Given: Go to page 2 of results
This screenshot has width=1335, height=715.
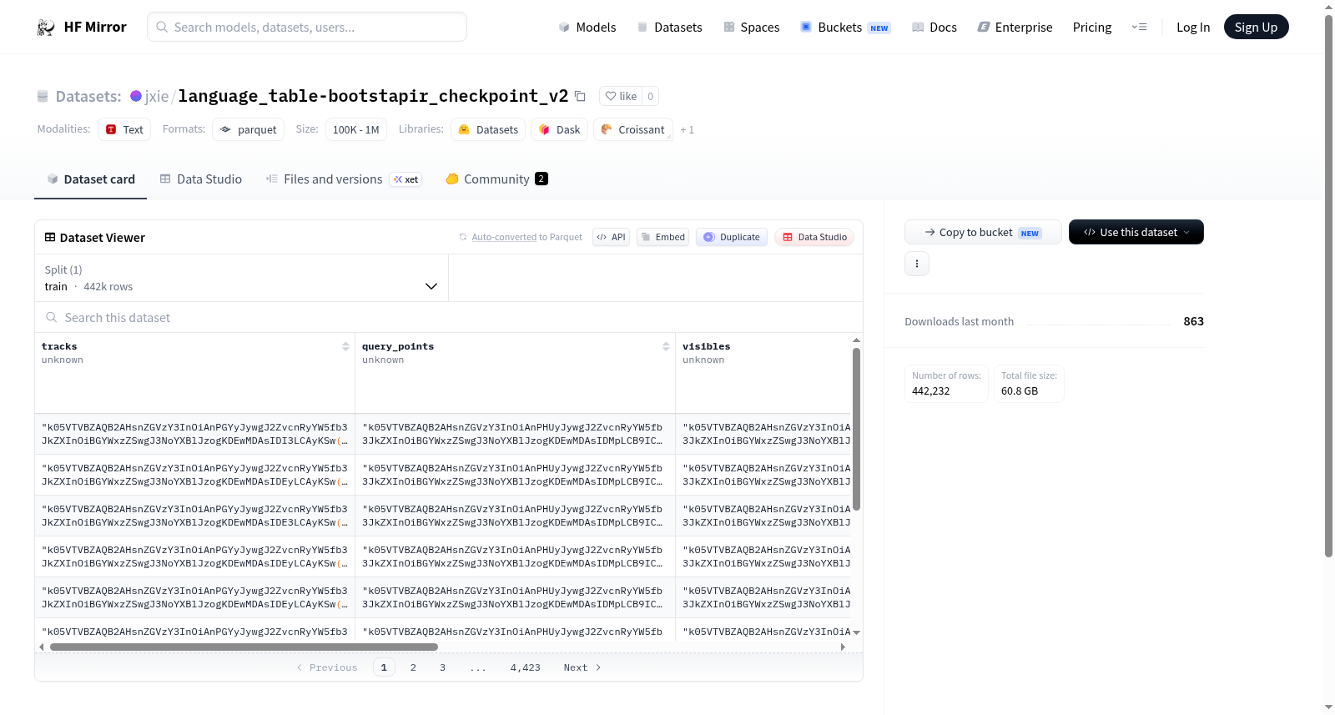Looking at the screenshot, I should [x=413, y=667].
